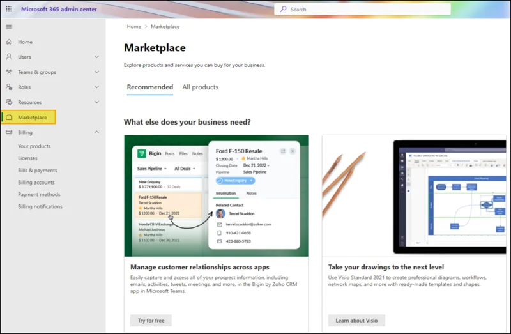Collapse the navigation menu hamburger icon
Screen dimensions: 511x334
click(x=9, y=27)
